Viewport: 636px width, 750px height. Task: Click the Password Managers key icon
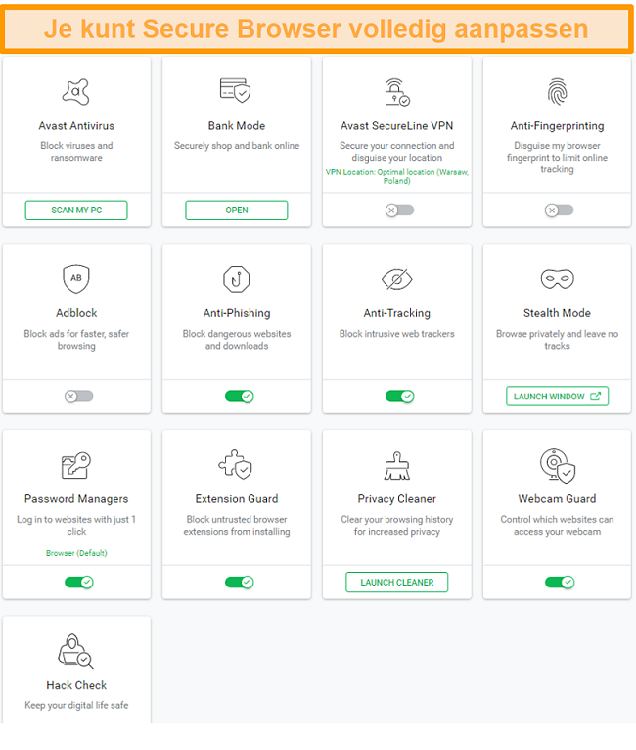[x=76, y=465]
